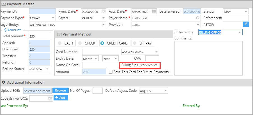Click the Comments text area
Screen dimensions: 253x115
208,58
